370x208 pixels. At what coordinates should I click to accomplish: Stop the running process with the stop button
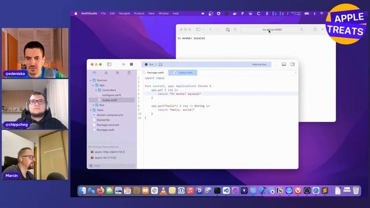click(131, 64)
